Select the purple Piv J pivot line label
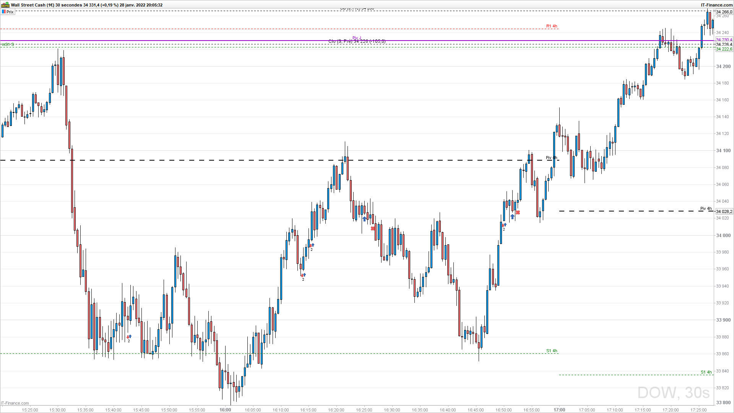Screen dimensions: 734x413 click(x=357, y=38)
